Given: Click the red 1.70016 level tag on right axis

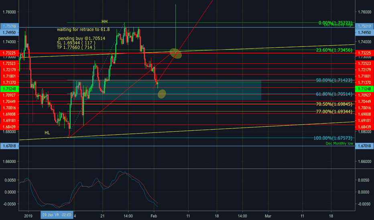Looking at the screenshot, I should pyautogui.click(x=364, y=108).
